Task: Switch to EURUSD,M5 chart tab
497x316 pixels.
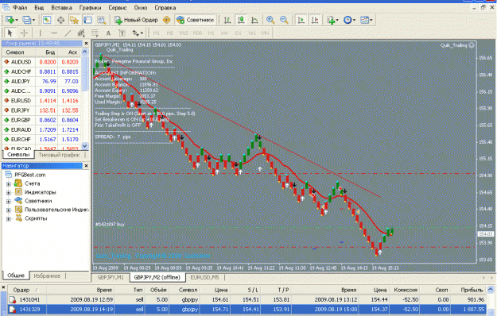Action: [204, 277]
